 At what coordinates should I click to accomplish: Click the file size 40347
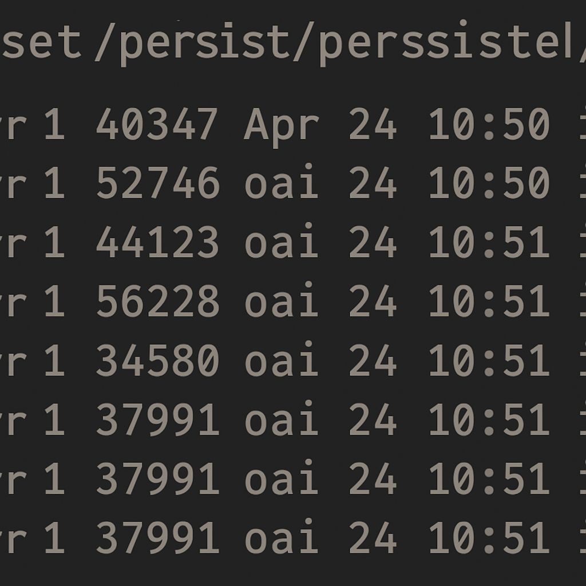[156, 124]
